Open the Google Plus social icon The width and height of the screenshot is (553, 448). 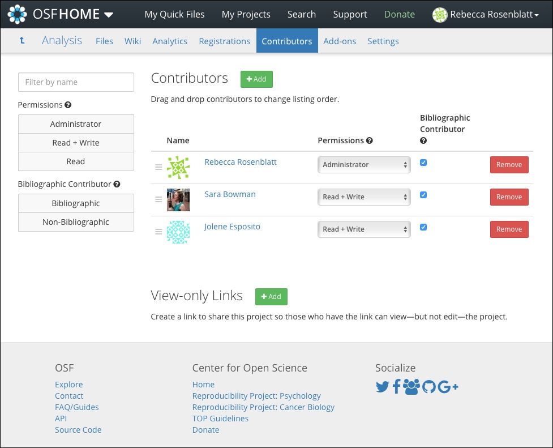448,387
